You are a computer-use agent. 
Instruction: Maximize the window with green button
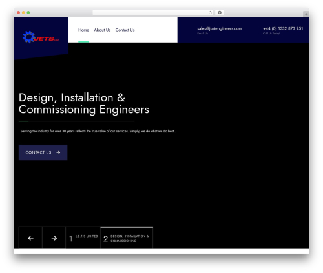coord(28,12)
